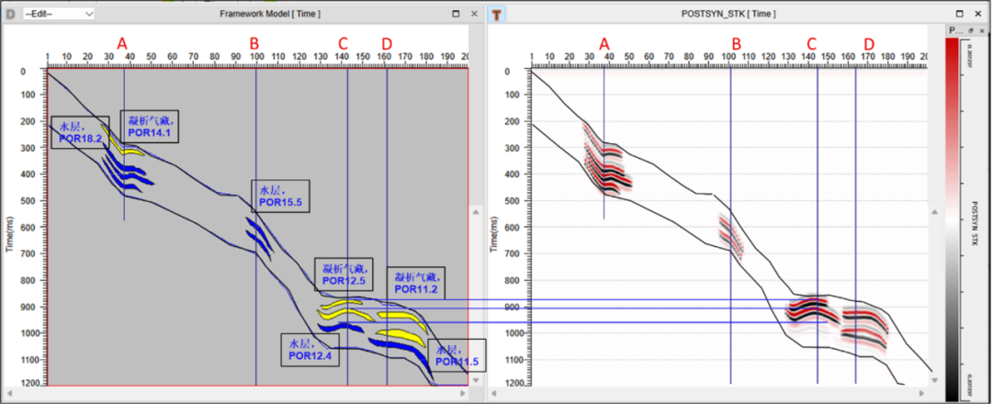
Task: Select the POR12.4 water layer label box
Action: 308,349
